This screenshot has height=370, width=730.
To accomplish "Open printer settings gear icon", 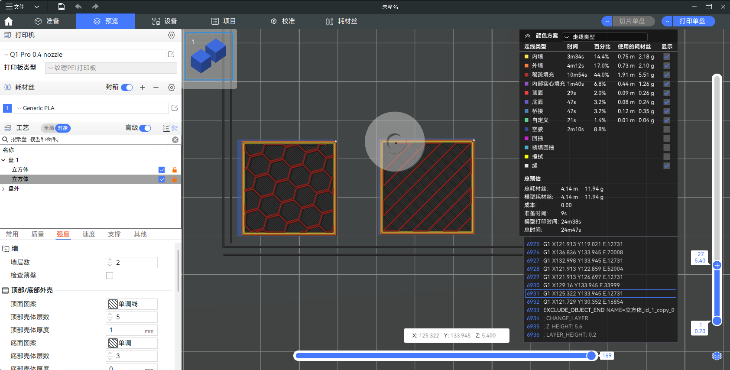I will (172, 35).
